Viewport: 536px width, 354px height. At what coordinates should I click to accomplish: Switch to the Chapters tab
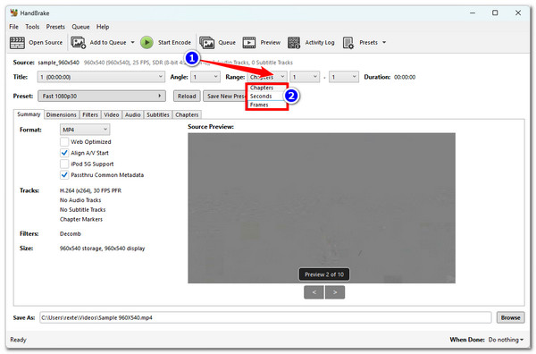point(187,115)
